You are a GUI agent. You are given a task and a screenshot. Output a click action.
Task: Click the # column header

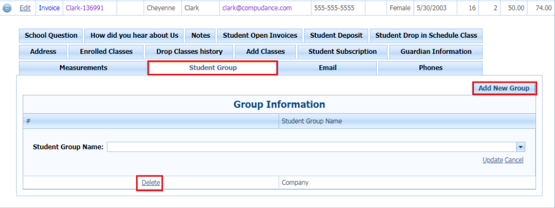tap(151, 121)
